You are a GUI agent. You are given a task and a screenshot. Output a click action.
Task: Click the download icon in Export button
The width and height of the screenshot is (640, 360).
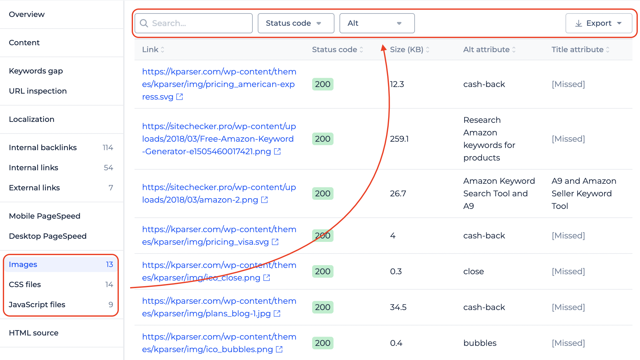578,24
